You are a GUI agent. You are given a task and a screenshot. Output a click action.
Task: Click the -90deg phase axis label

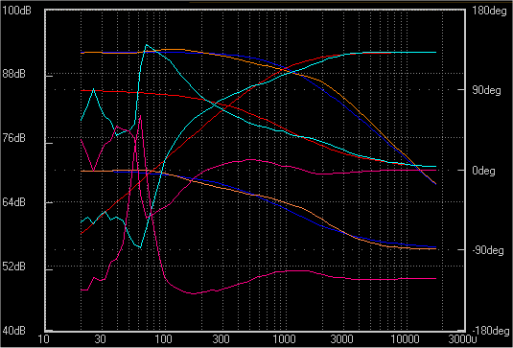[487, 251]
